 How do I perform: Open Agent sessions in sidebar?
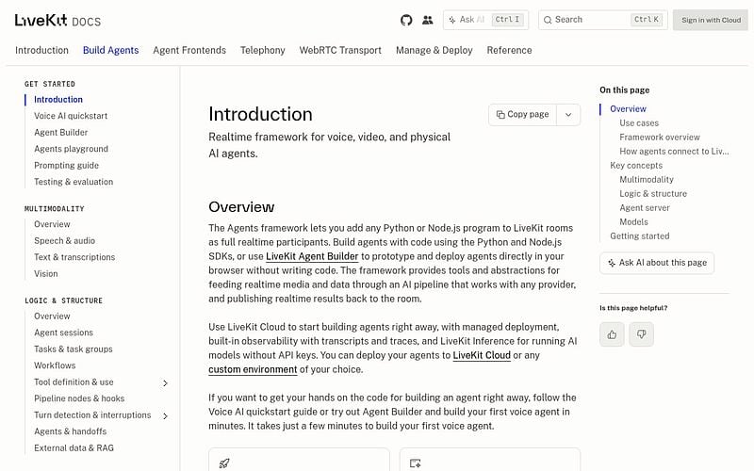63,333
